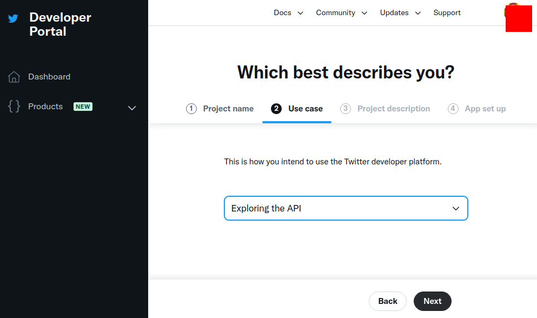Go to the App set up step
The height and width of the screenshot is (318, 537).
click(485, 109)
